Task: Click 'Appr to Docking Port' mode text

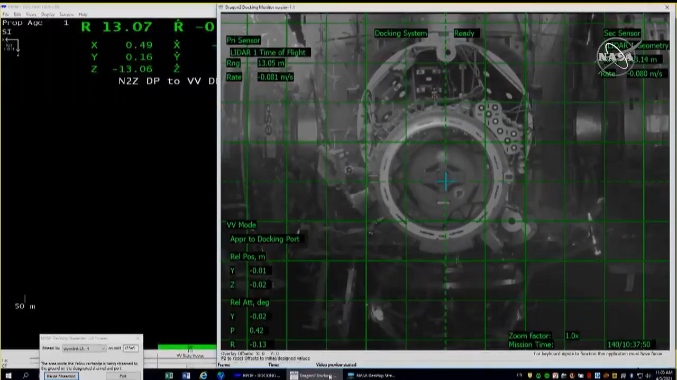Action: coord(264,239)
